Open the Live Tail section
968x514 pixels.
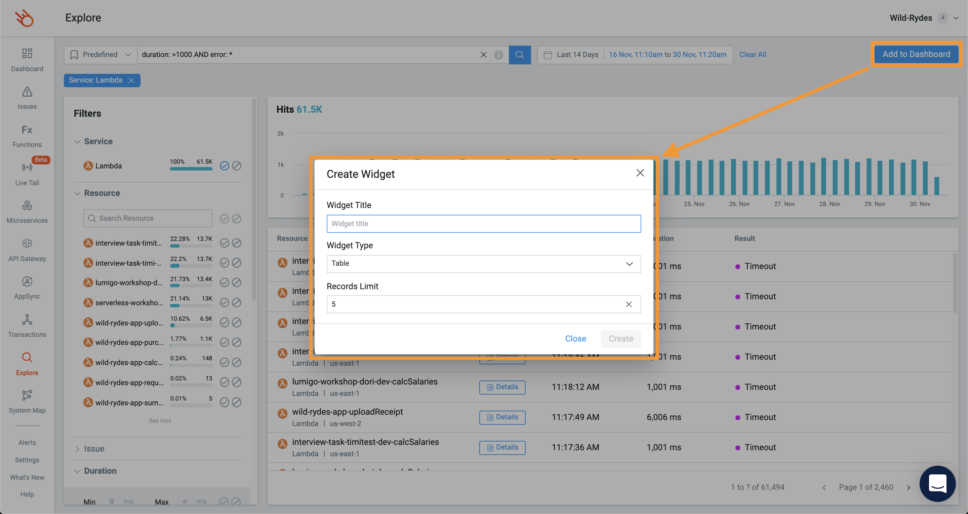(27, 168)
